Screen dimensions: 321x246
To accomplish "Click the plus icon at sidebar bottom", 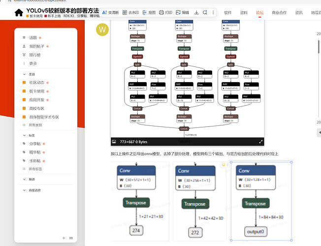I will [64, 238].
